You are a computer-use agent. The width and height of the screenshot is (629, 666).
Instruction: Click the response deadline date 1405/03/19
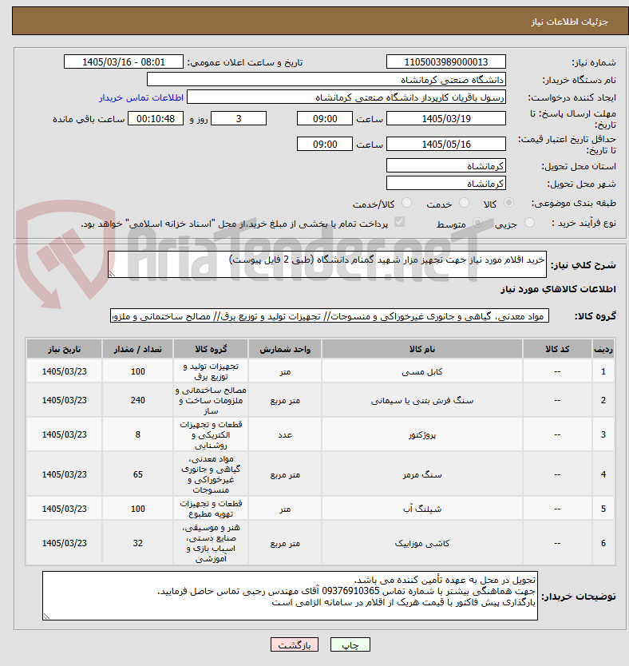click(x=446, y=118)
